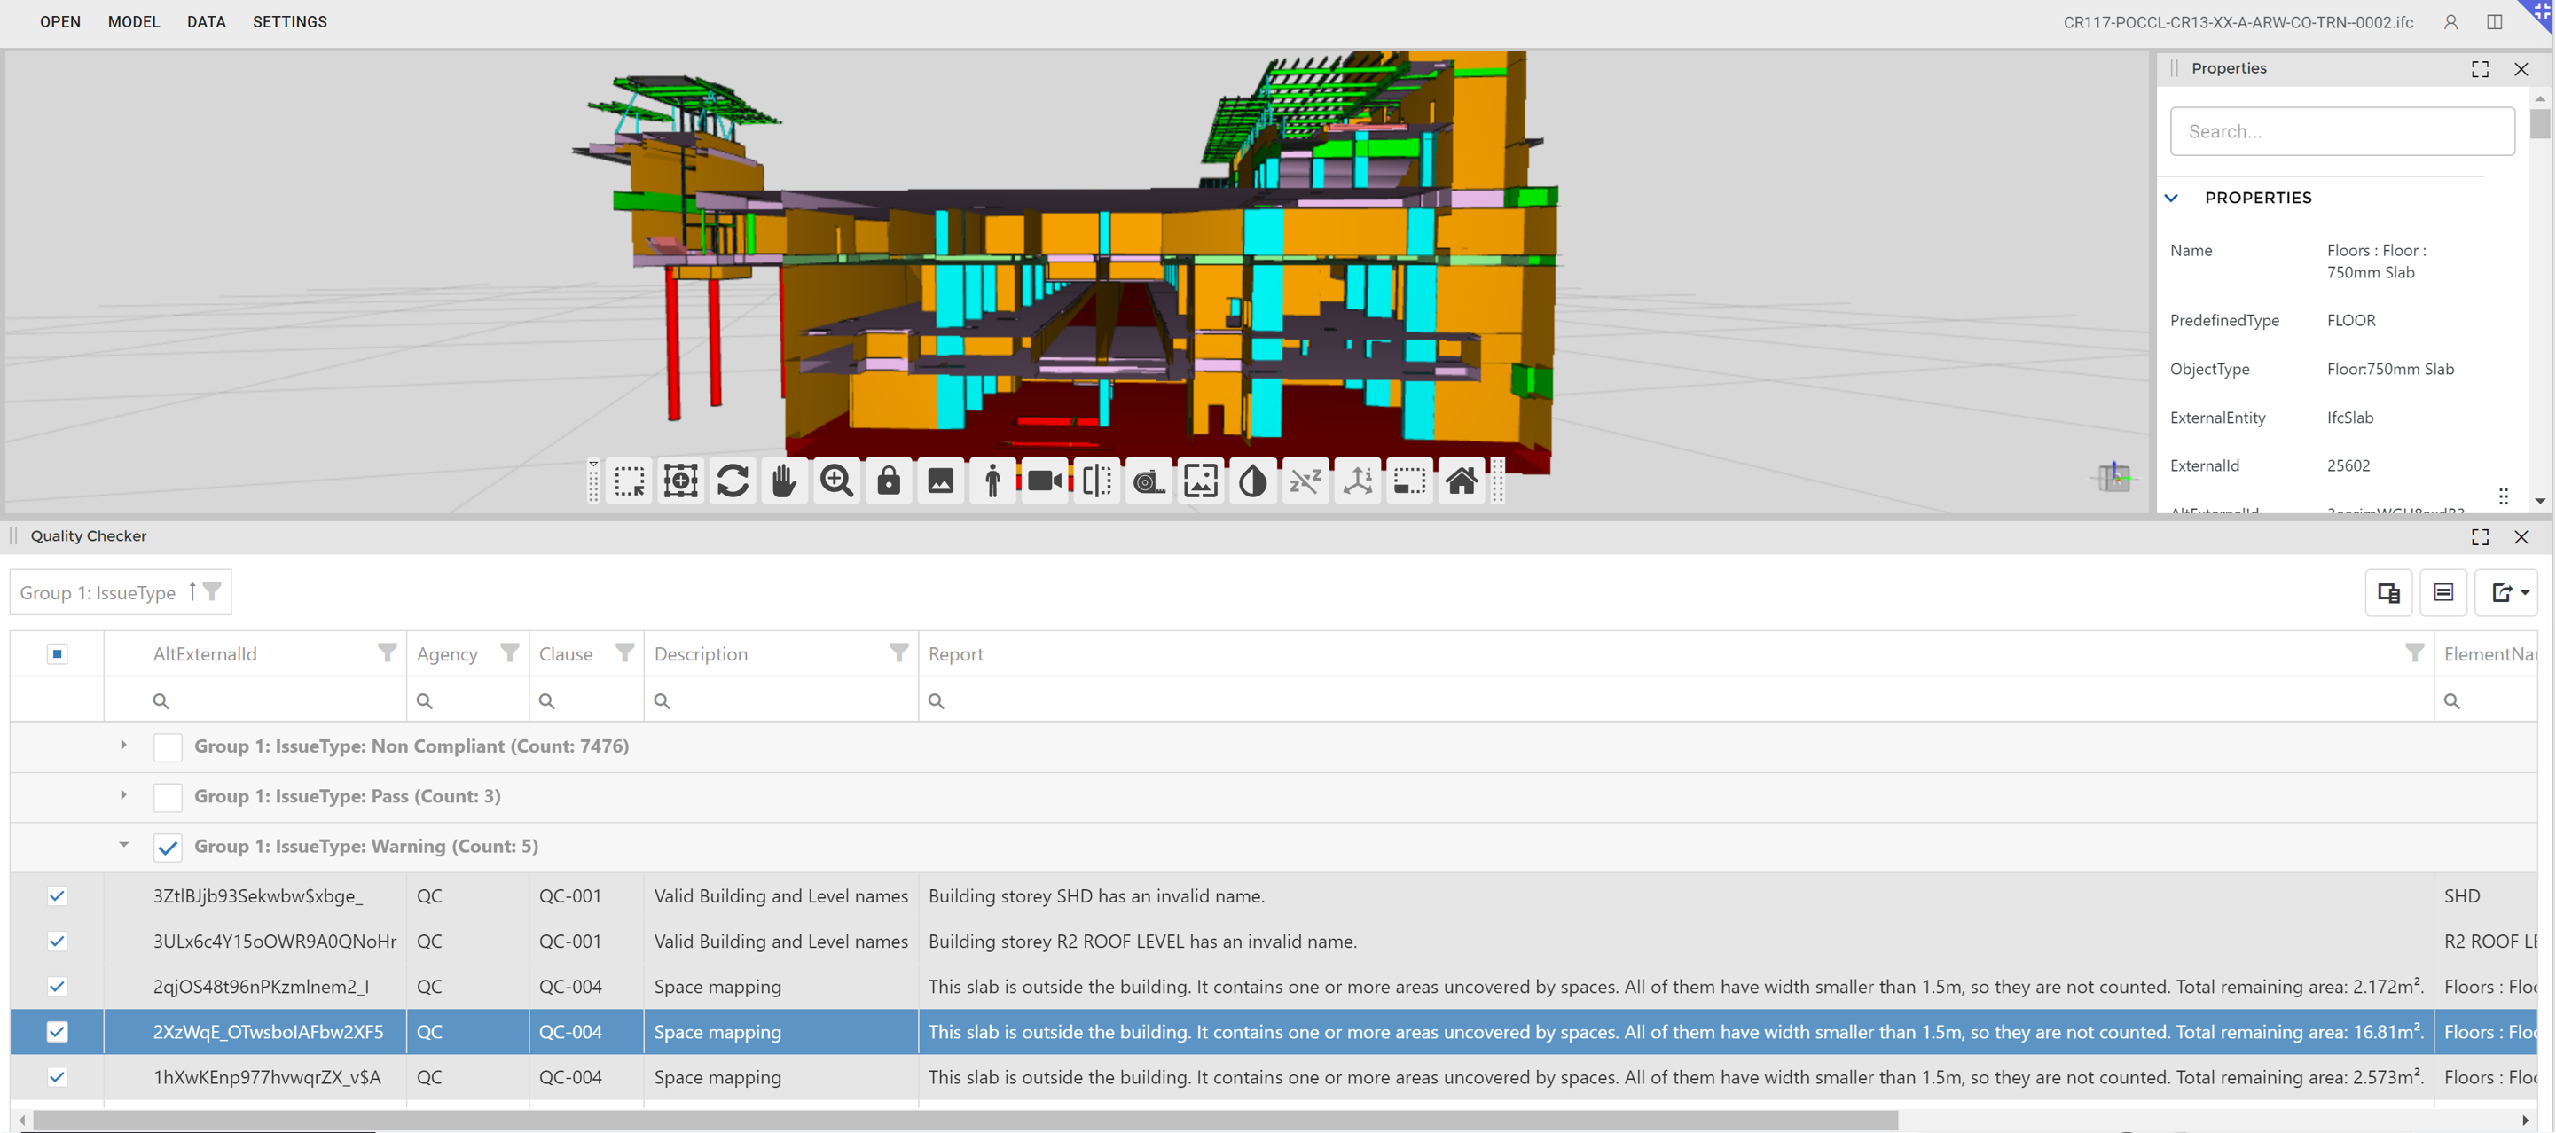Uncheck highlighted row 2XzWqE_OTwsboIAFbw2XF5 checkbox

[57, 1032]
